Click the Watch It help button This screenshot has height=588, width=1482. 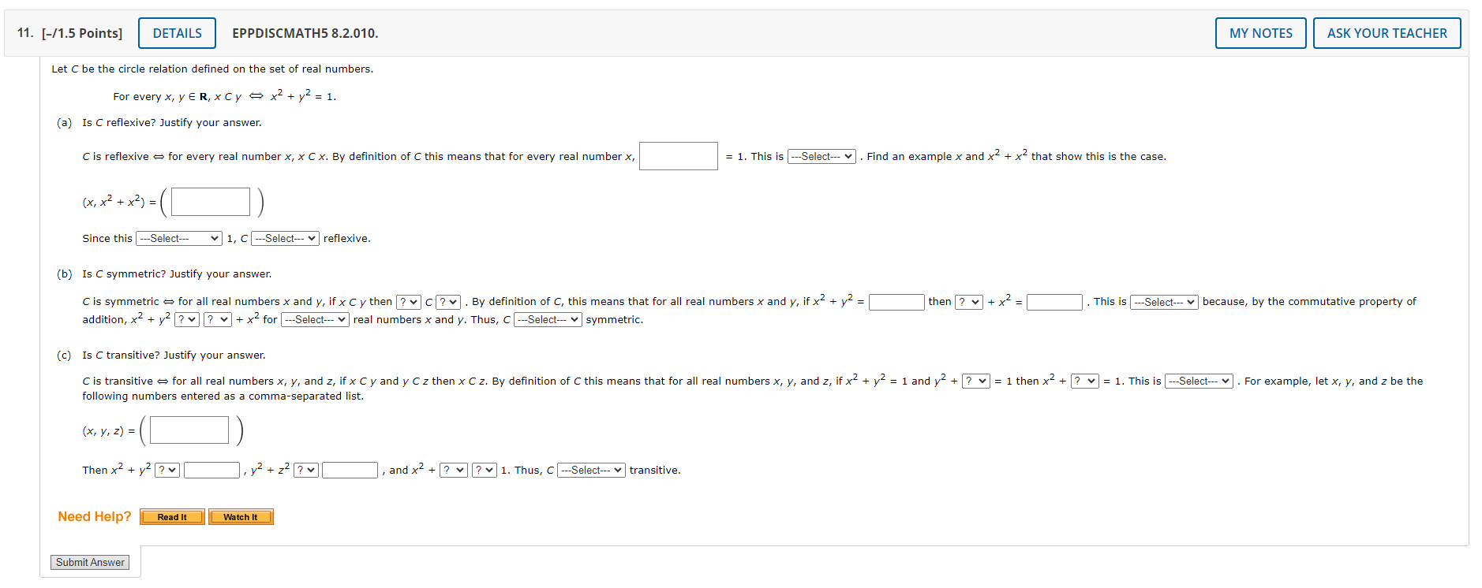[241, 516]
